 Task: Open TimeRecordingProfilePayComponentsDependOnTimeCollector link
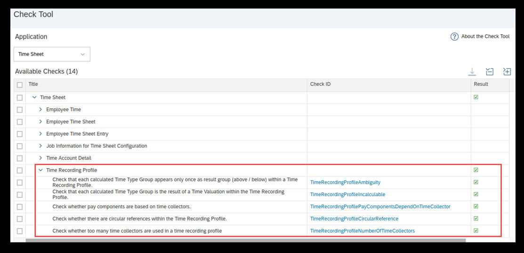coord(380,206)
